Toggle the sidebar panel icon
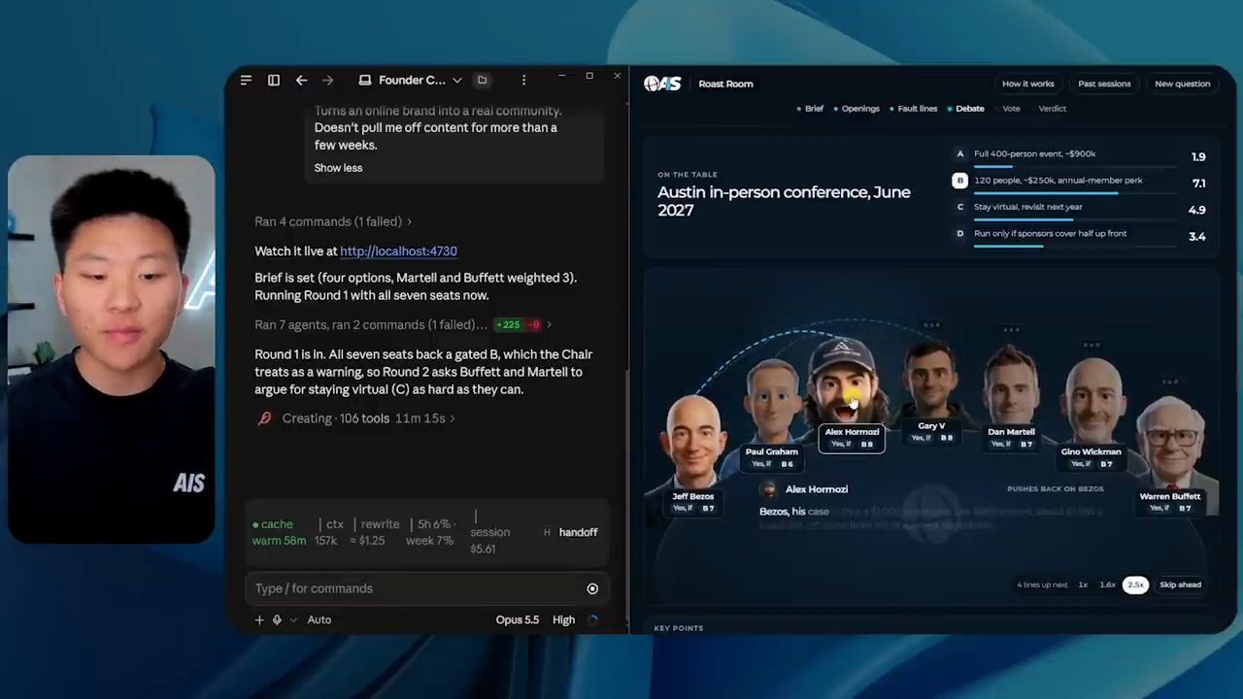This screenshot has width=1243, height=699. click(274, 81)
